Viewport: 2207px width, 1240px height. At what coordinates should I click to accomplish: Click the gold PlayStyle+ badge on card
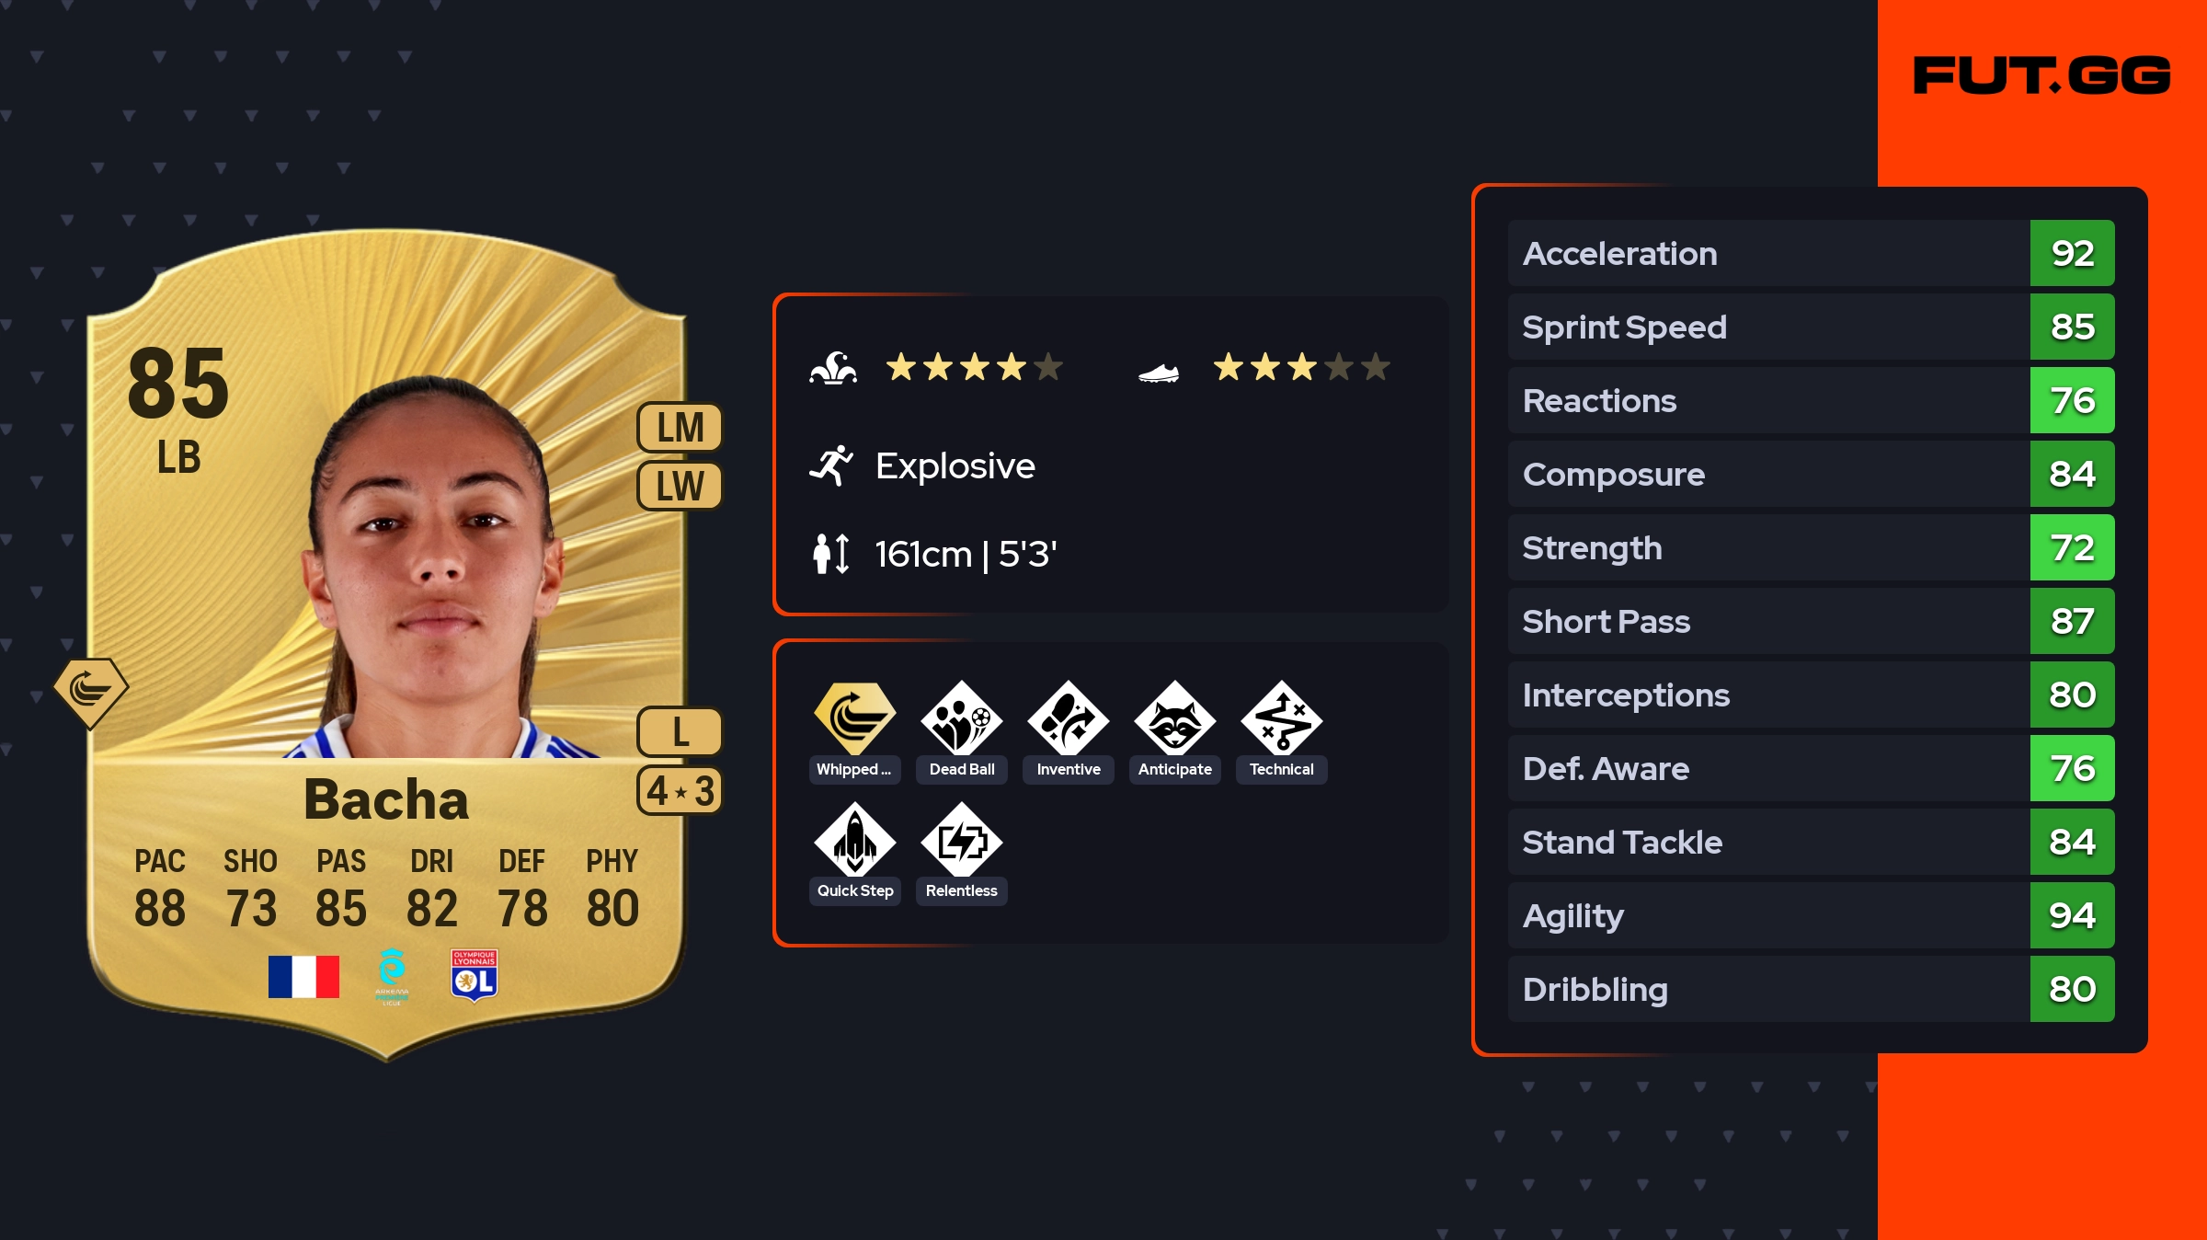[x=90, y=693]
